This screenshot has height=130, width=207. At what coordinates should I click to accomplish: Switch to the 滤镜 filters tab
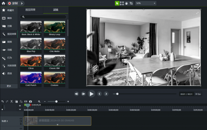(x=56, y=10)
